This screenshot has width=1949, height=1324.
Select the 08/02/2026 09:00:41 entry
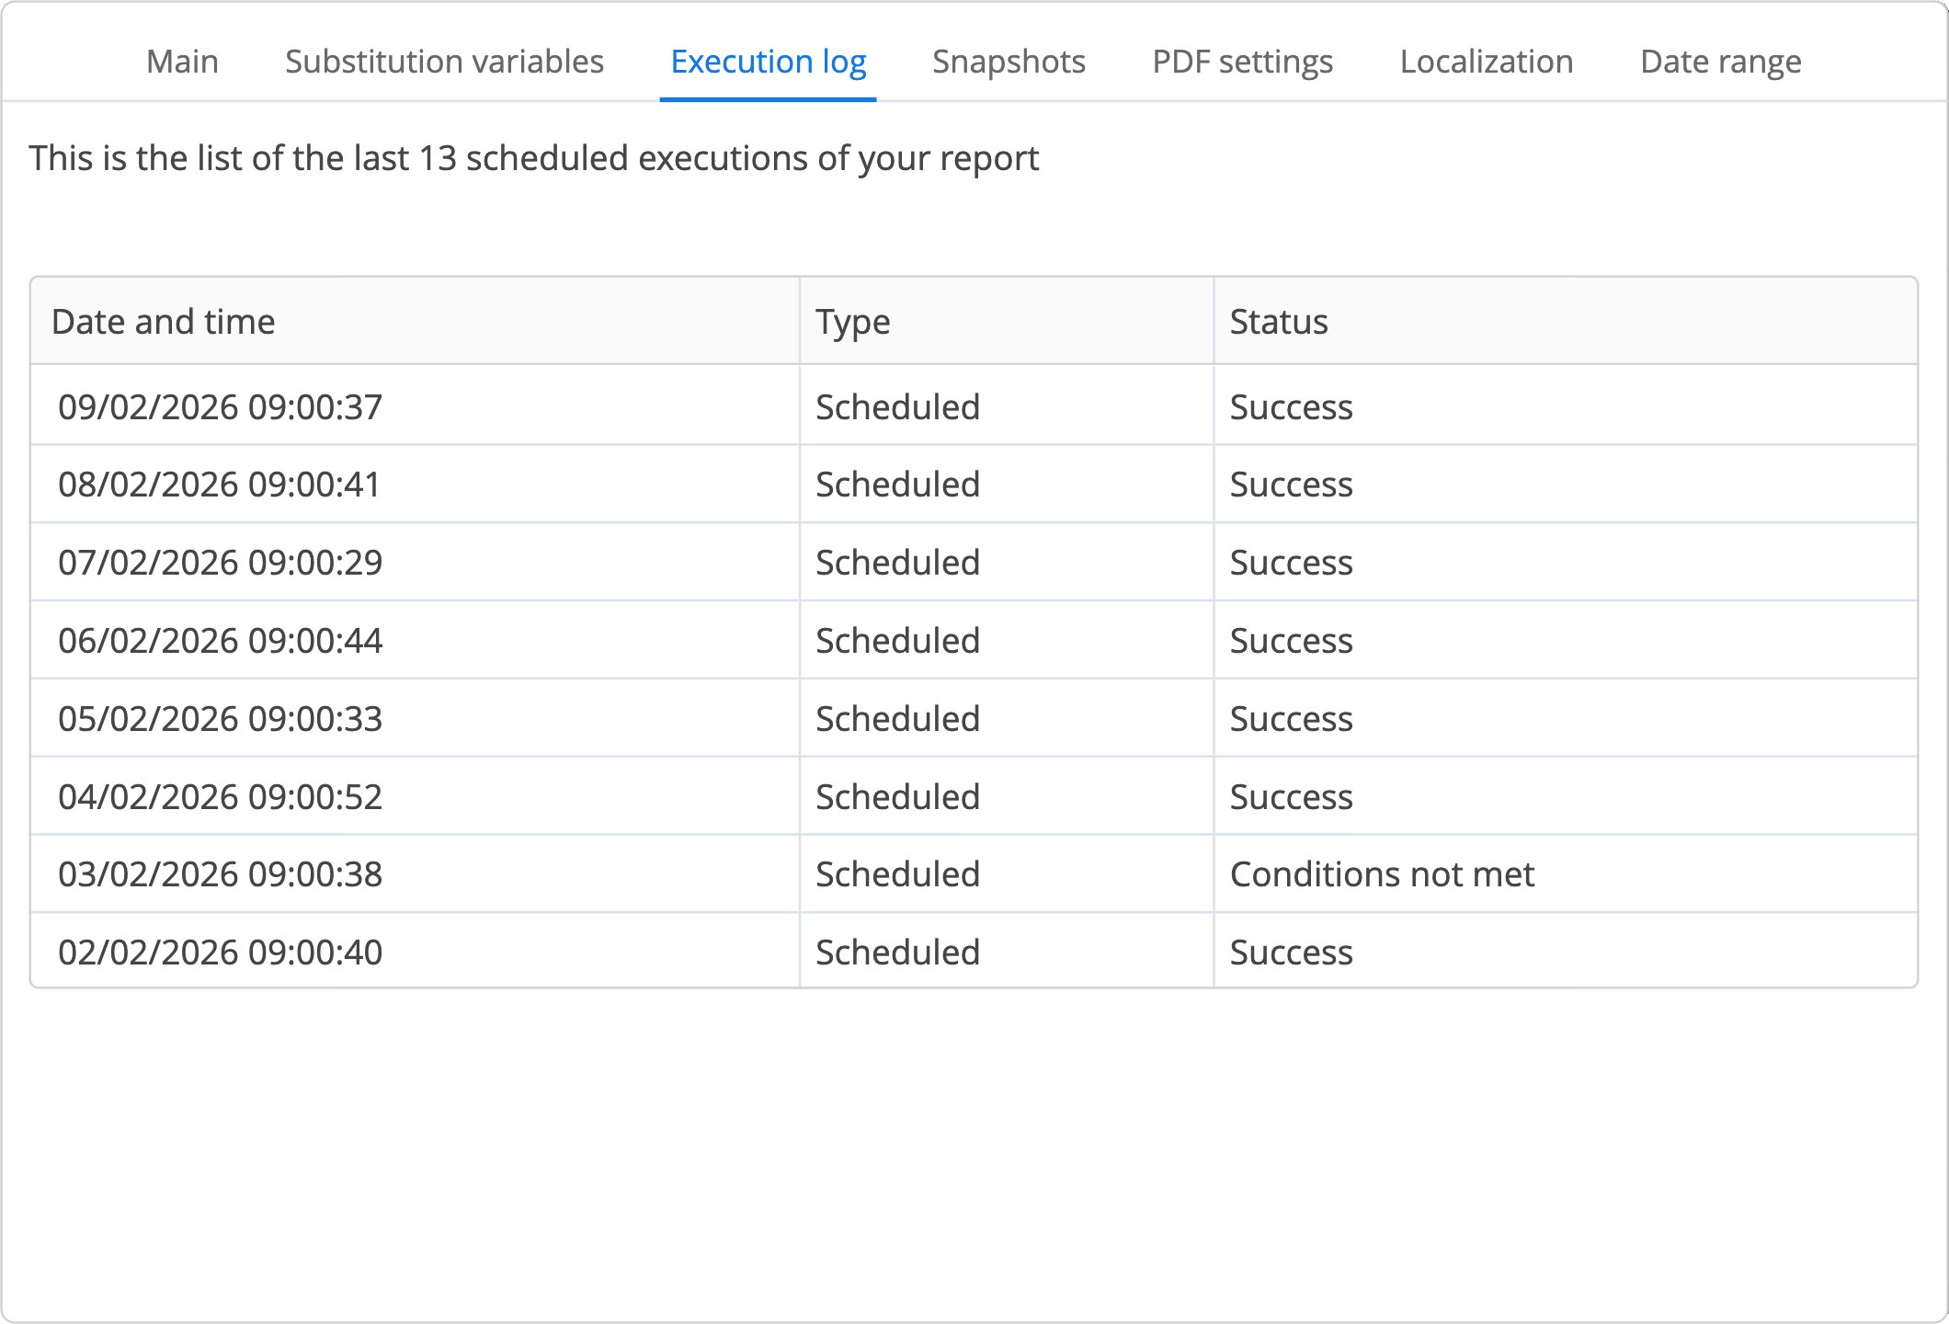pos(974,484)
